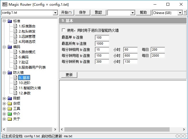Click right arrow of tree panel scrollbar
This screenshot has width=188, height=139.
(55, 129)
